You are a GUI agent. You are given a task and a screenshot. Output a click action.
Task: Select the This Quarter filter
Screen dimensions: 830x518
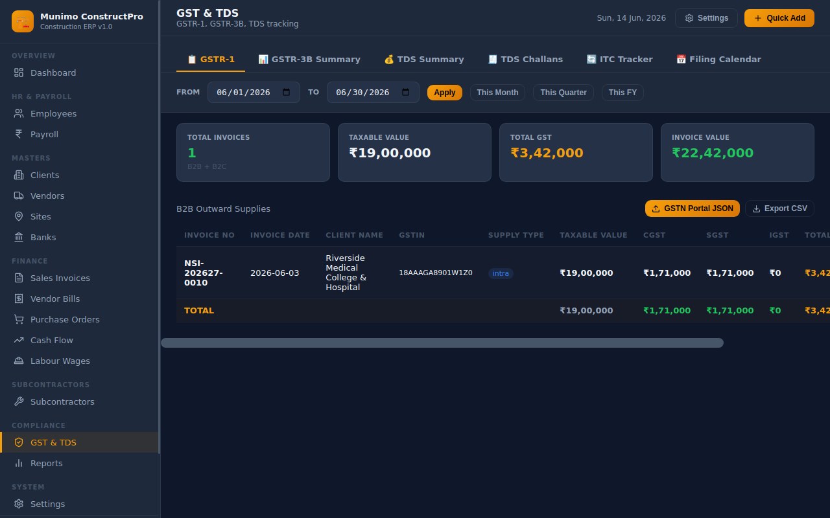tap(563, 93)
